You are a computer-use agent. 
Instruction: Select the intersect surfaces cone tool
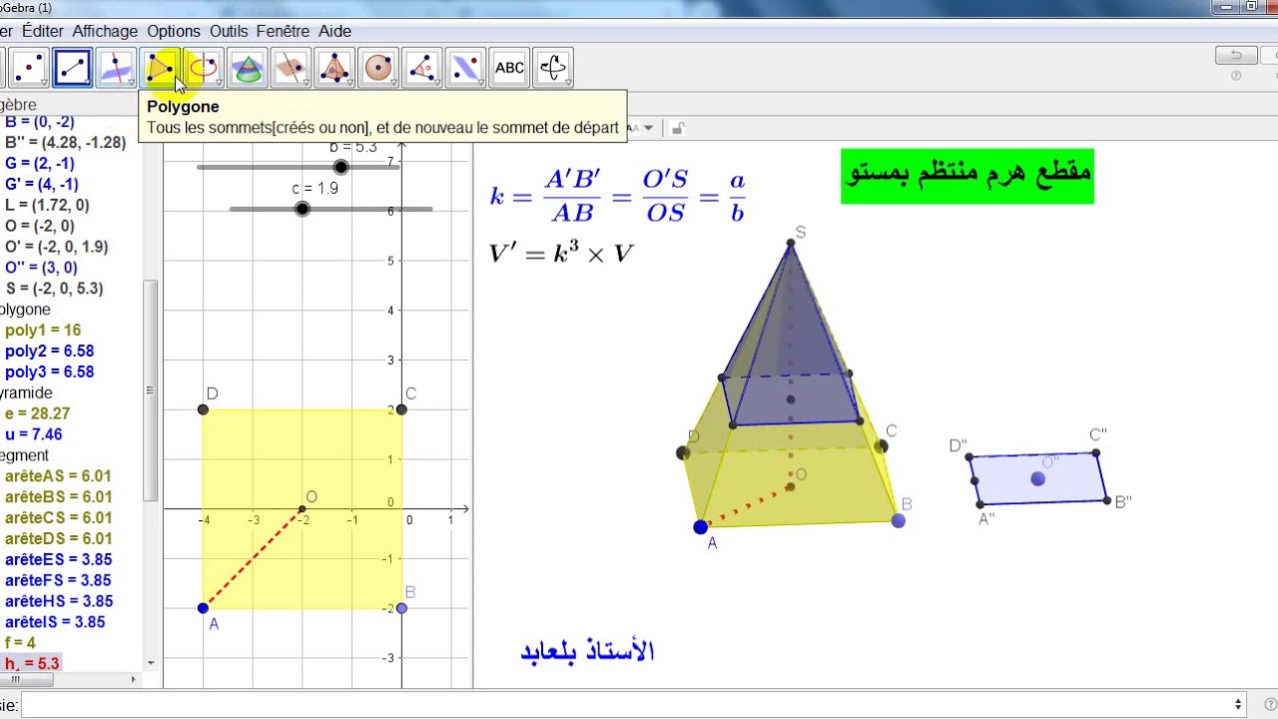248,68
